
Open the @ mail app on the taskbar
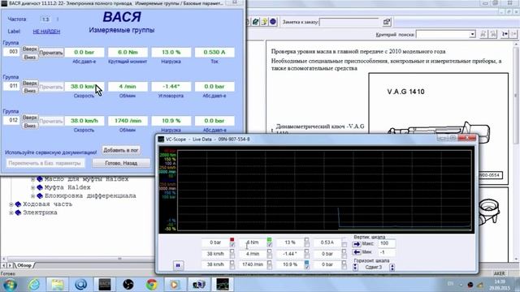coord(81,285)
